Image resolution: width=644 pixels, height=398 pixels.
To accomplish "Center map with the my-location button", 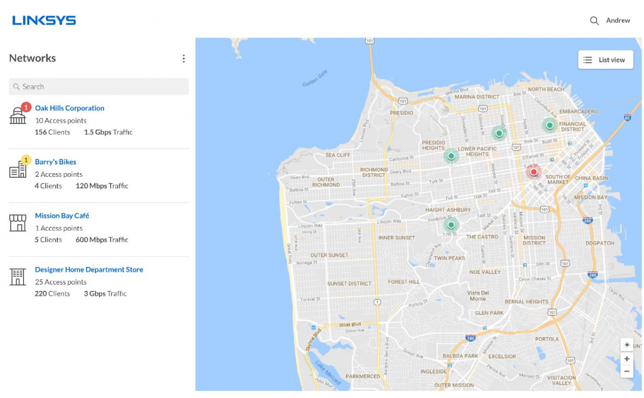I will 626,345.
